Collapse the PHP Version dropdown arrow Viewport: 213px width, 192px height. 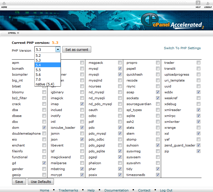pyautogui.click(x=58, y=49)
